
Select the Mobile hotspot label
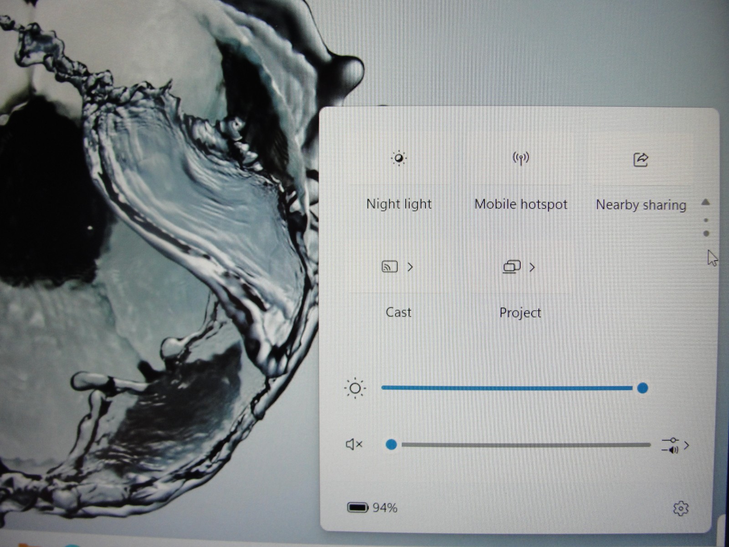(x=521, y=204)
